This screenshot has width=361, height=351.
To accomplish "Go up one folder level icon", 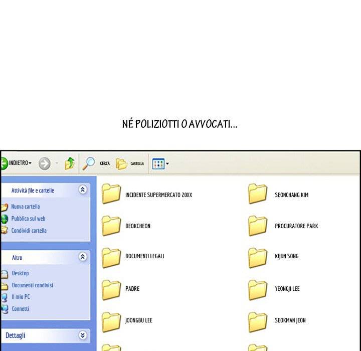I will click(x=70, y=163).
